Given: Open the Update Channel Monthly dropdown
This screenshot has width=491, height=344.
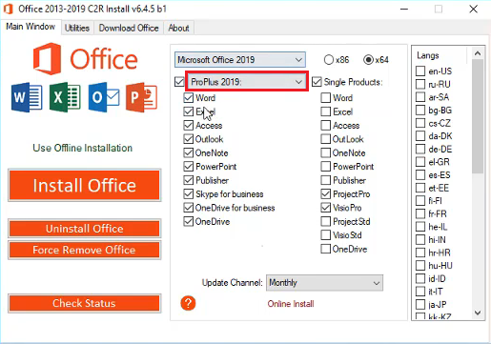Looking at the screenshot, I should click(324, 283).
